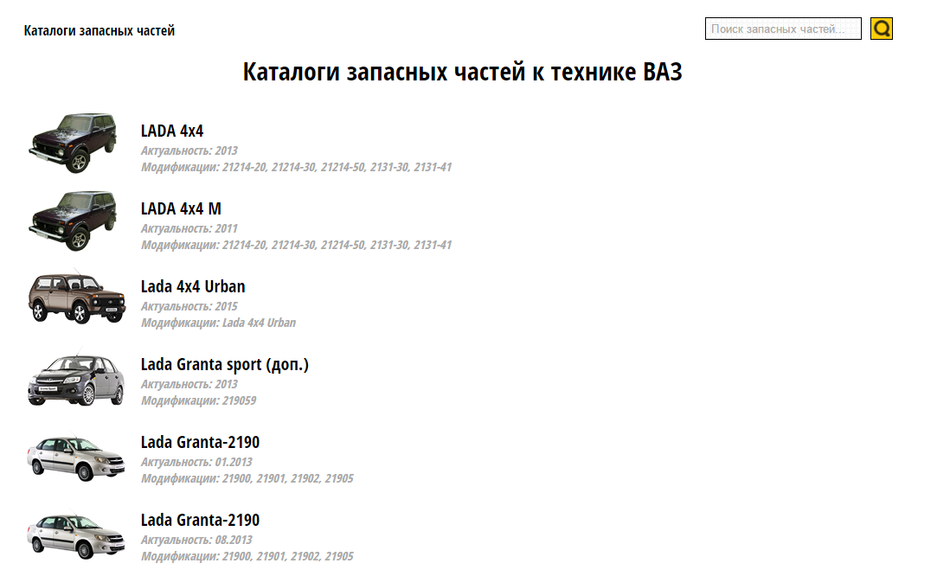Viewport: 950px width, 576px height.
Task: Open the Lada Granta-2190 catalog dated 08.2013
Action: (200, 521)
